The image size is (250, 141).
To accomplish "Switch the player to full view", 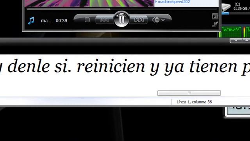I will click(215, 16).
